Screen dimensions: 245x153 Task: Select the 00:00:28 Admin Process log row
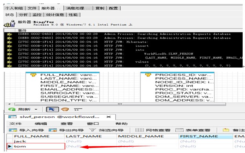click(123, 34)
